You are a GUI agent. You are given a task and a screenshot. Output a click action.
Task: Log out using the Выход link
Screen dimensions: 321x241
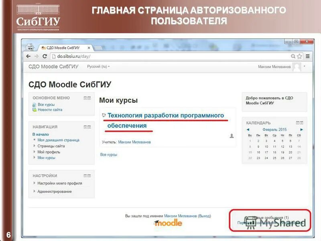pyautogui.click(x=205, y=215)
